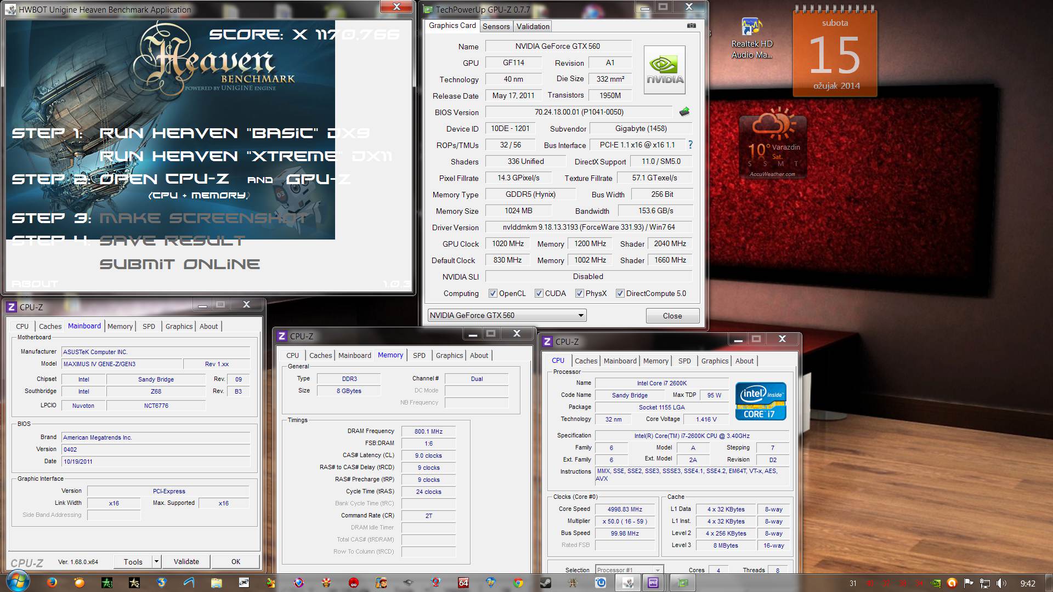Toggle the CUDA checkbox in GPU-Z
The height and width of the screenshot is (592, 1053).
pyautogui.click(x=539, y=293)
